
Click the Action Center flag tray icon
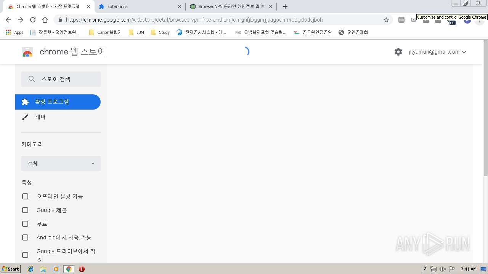(x=452, y=269)
